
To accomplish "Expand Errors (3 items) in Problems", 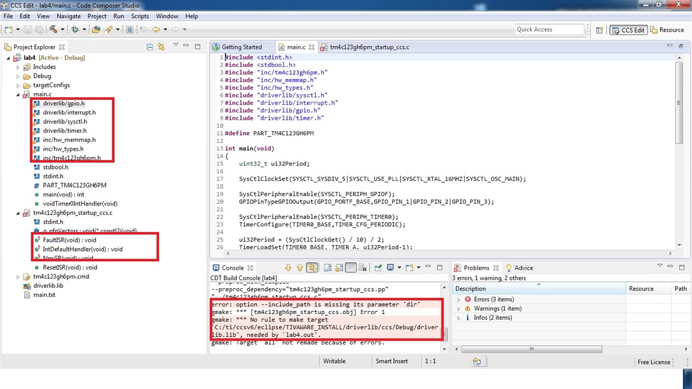I will (x=459, y=299).
